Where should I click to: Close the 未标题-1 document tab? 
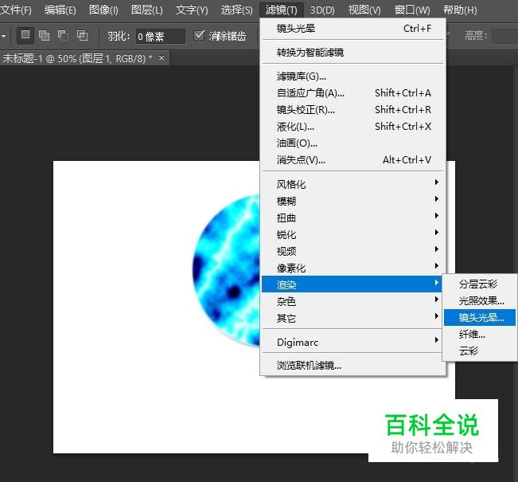pos(162,58)
